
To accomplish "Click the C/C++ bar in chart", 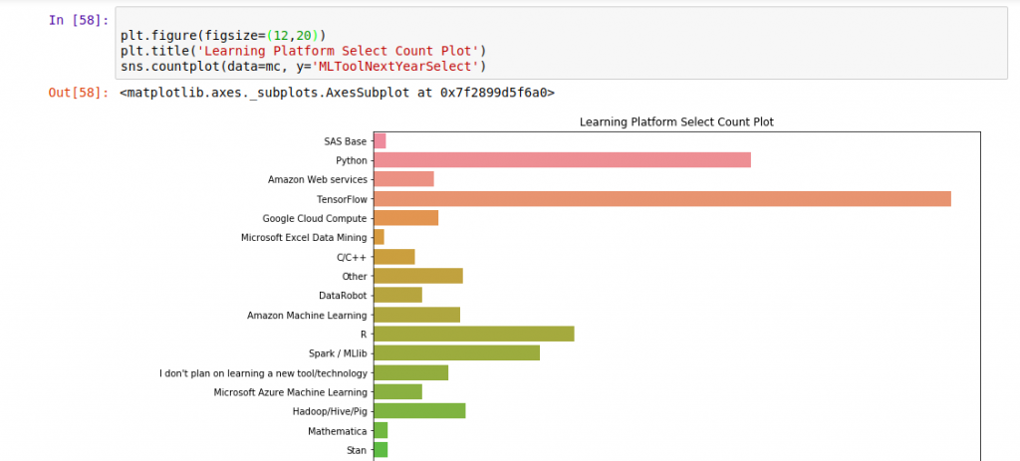I will 394,257.
